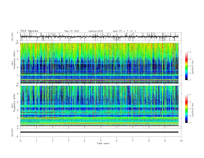This screenshot has width=204, height=158.
Task: Click the ch.1 "Frequency (kHz)" axis label
Action: click(14, 60)
